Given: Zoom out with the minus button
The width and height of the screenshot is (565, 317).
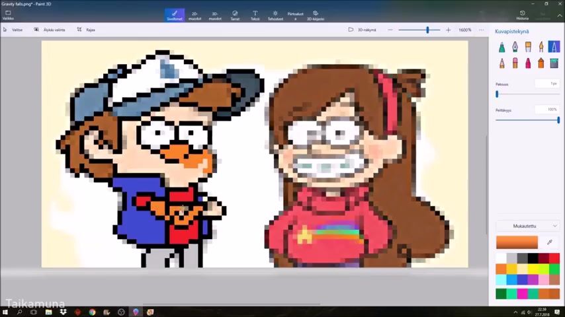Looking at the screenshot, I should pos(390,30).
